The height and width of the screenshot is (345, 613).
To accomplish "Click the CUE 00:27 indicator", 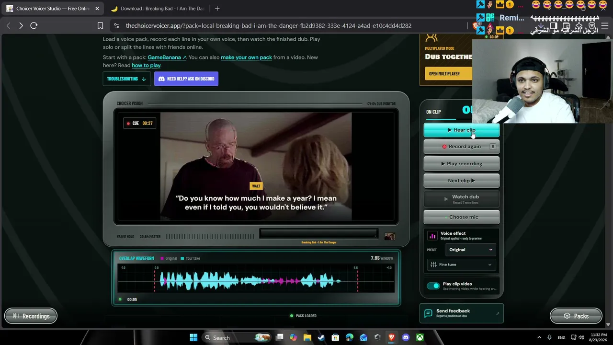I will [139, 124].
